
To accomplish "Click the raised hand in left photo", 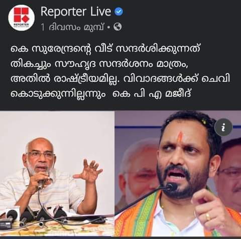I will [88, 171].
